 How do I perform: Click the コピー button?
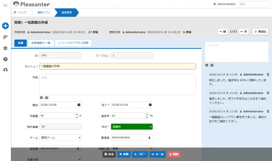(140, 154)
